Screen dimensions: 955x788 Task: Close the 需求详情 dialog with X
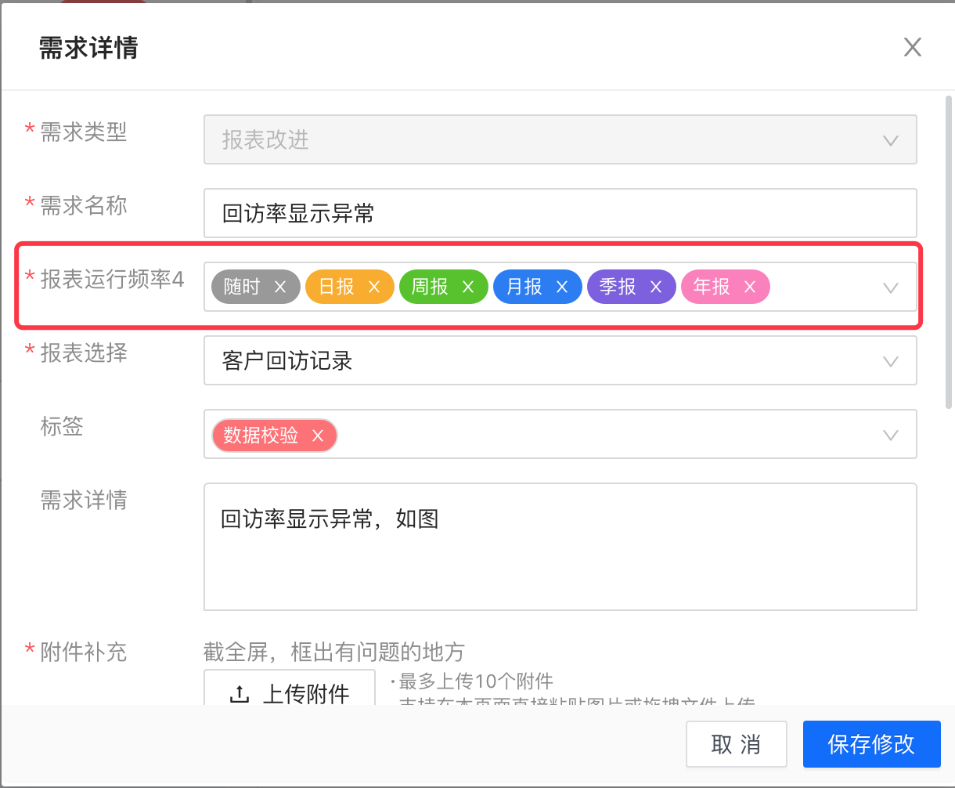point(912,48)
